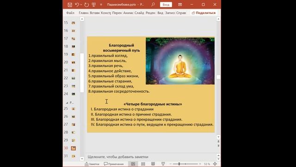The image size is (296, 167).
Task: Save the presentation with the floppy disk icon
Action: (70, 5)
